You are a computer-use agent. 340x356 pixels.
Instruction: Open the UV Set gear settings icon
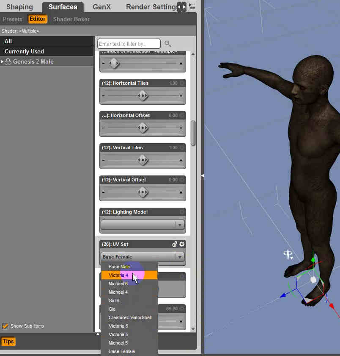coord(182,244)
